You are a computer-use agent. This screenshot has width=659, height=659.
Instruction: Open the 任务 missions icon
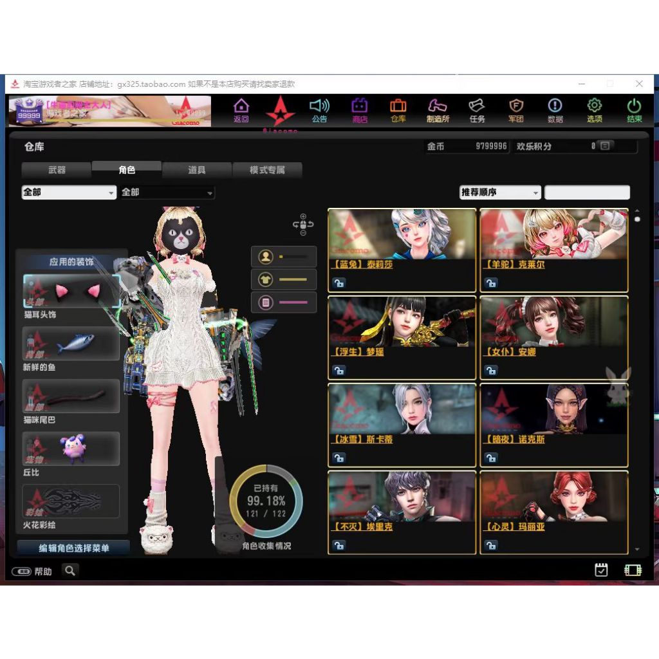[x=477, y=109]
